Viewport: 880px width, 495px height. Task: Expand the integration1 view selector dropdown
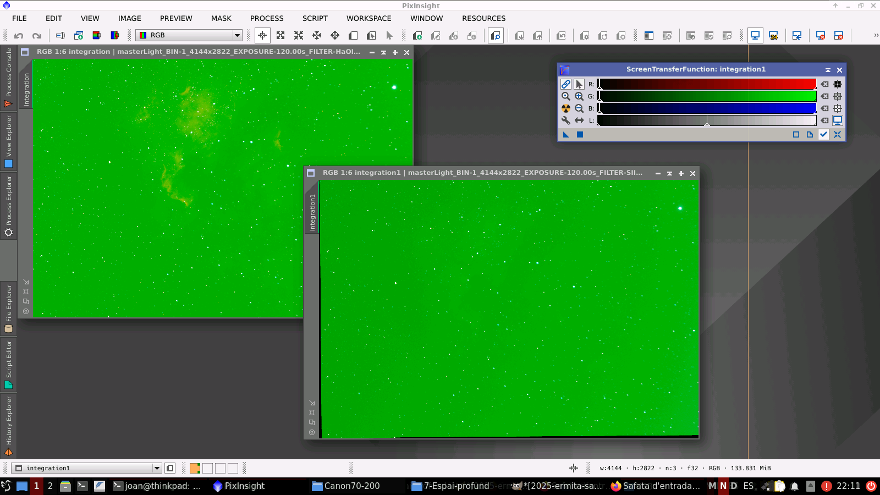(x=157, y=469)
